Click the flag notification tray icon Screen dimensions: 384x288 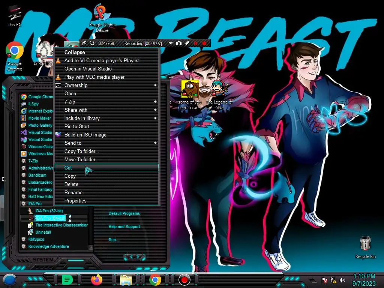(x=324, y=280)
